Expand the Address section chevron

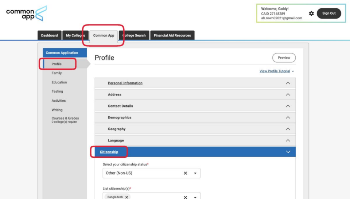point(288,95)
